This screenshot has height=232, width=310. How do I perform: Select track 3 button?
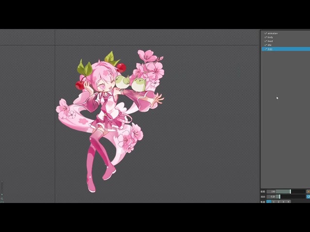283,202
